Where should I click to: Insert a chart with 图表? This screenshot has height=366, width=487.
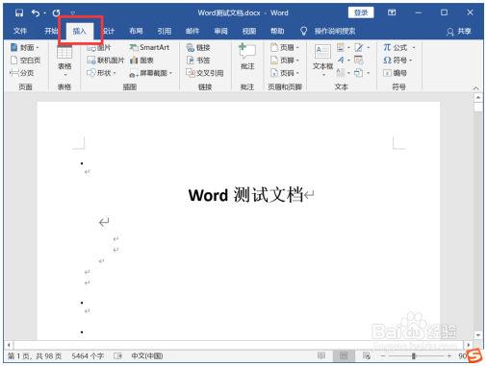pyautogui.click(x=141, y=61)
